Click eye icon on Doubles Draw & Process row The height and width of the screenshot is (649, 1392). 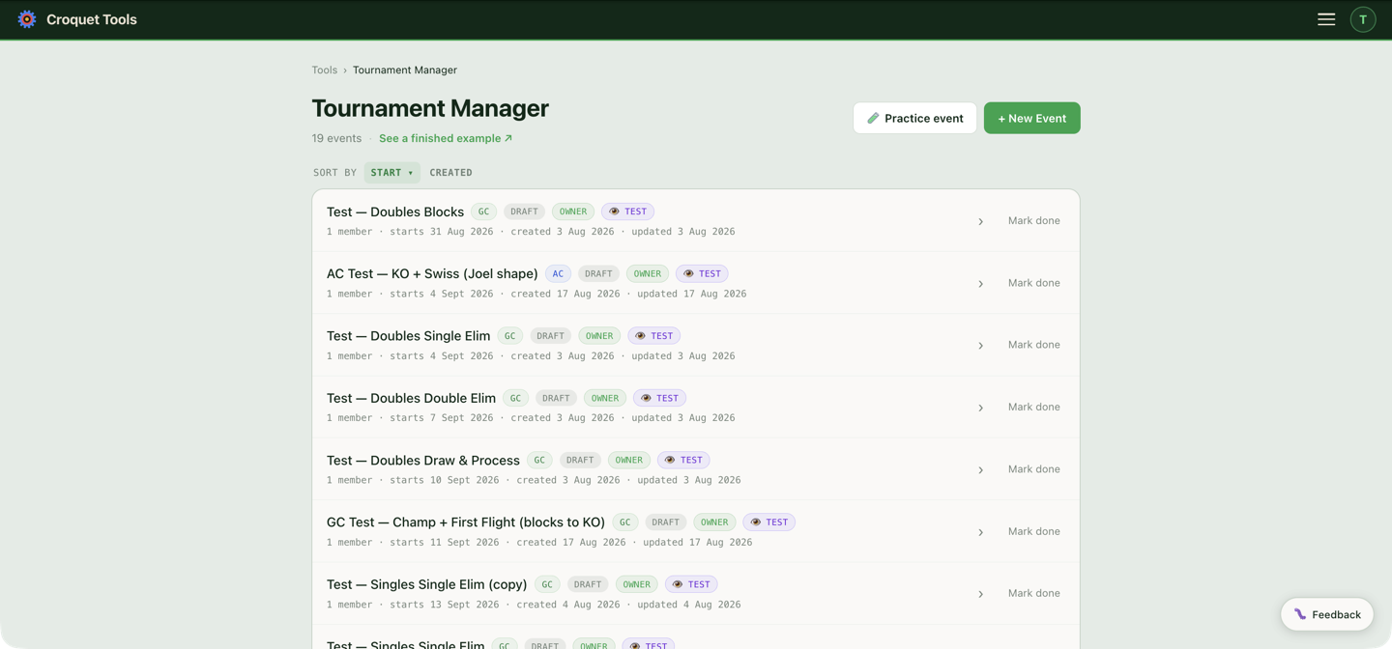670,460
